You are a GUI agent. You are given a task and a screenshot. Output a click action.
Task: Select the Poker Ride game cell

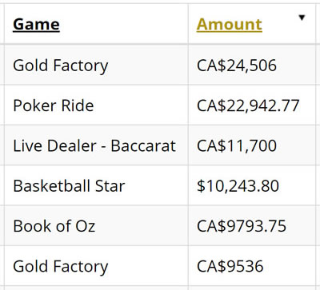[x=96, y=105]
